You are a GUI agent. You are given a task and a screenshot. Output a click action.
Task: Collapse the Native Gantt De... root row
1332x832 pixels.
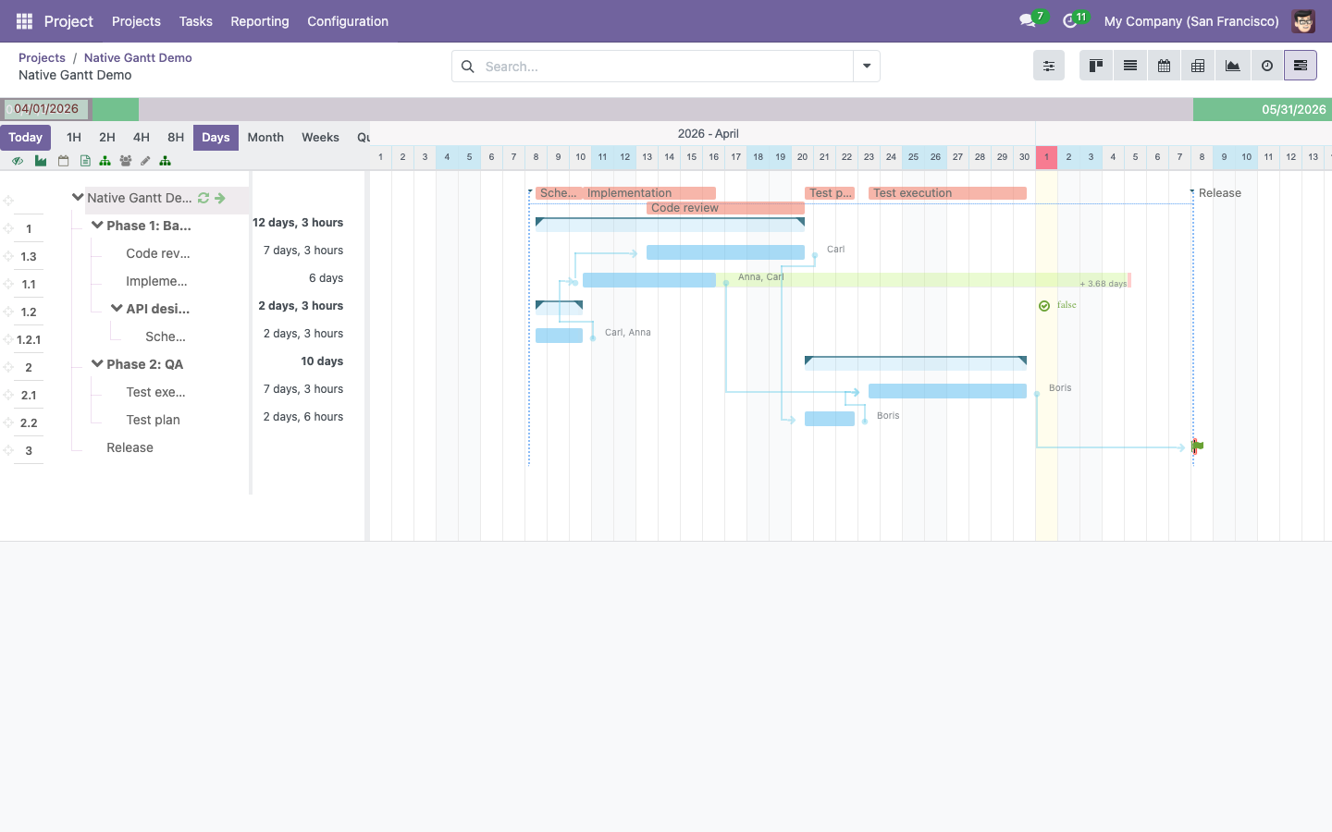(78, 197)
